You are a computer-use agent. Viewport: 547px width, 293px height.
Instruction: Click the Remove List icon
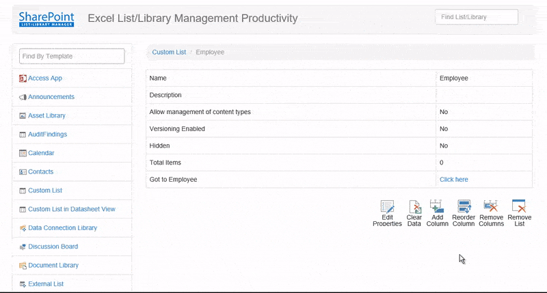pyautogui.click(x=519, y=206)
